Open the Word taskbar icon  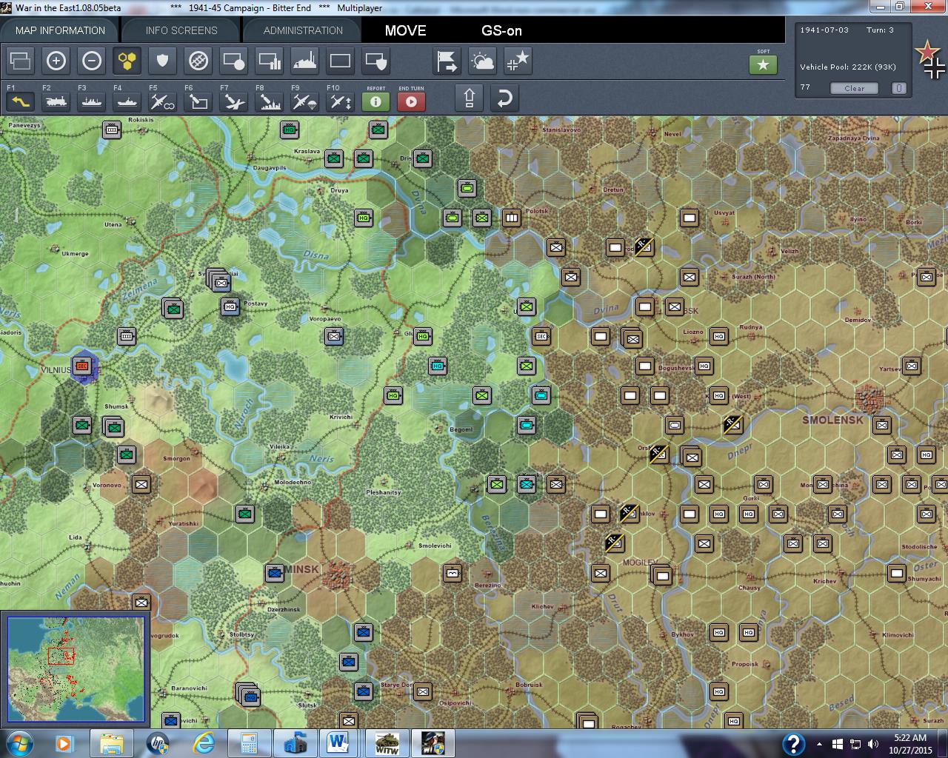pyautogui.click(x=338, y=743)
